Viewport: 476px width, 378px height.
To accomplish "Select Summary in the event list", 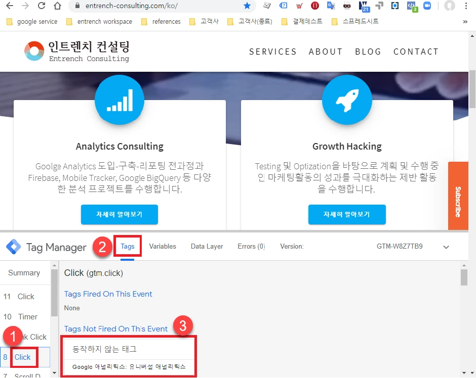I will point(24,273).
